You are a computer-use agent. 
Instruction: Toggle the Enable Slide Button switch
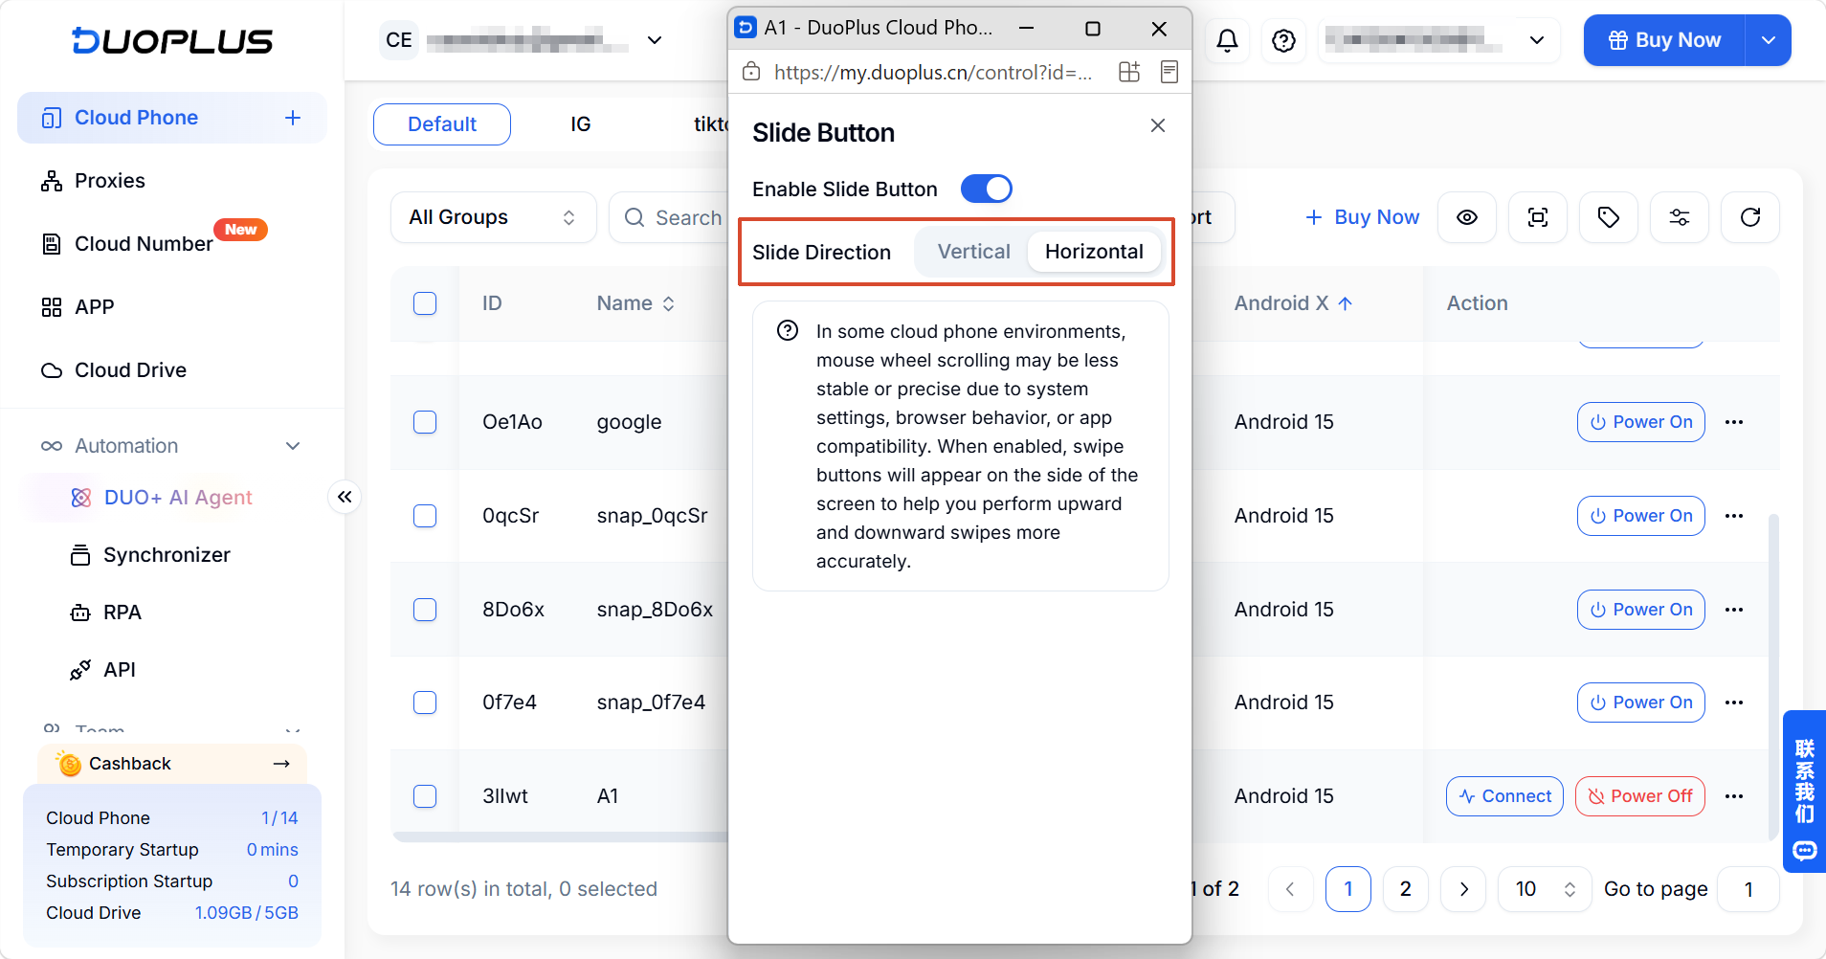tap(987, 189)
